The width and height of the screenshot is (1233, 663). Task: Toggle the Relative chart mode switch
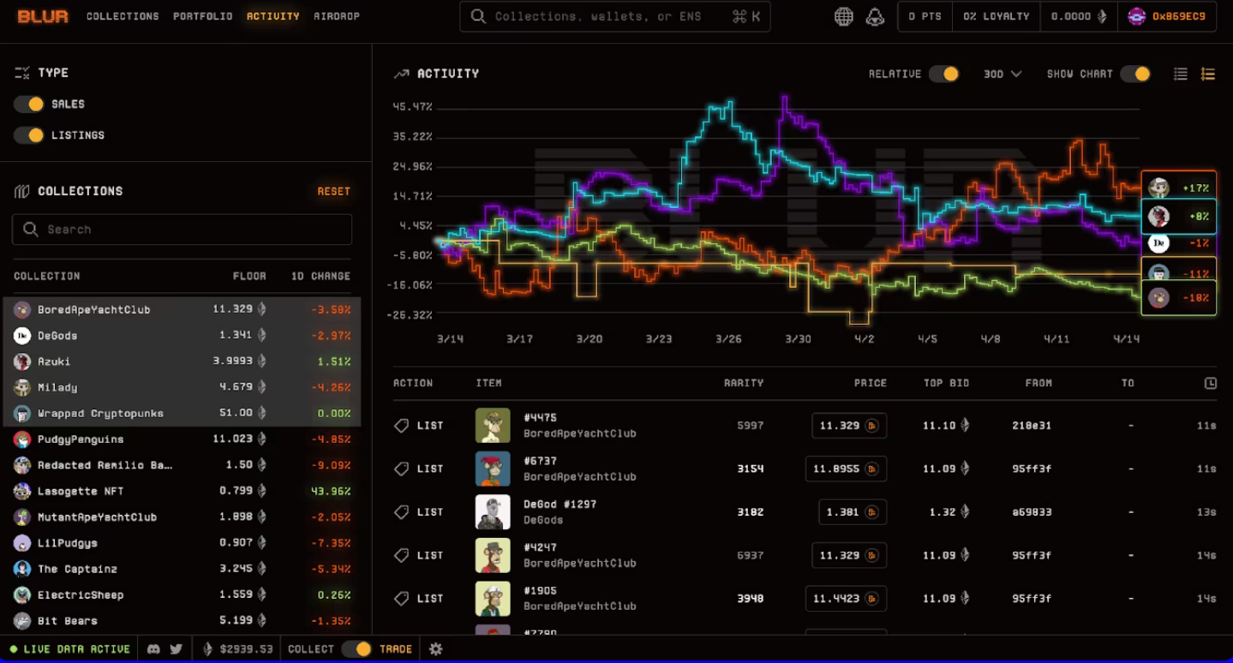[x=944, y=75]
